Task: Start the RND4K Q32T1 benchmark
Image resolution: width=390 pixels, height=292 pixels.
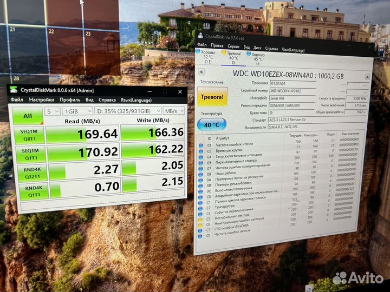Action: 31,172
